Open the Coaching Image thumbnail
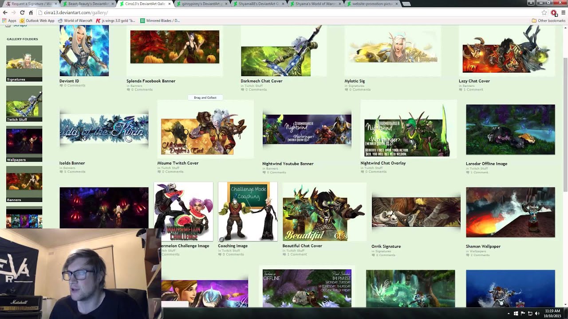Viewport: 568px width, 319px height. [248, 212]
